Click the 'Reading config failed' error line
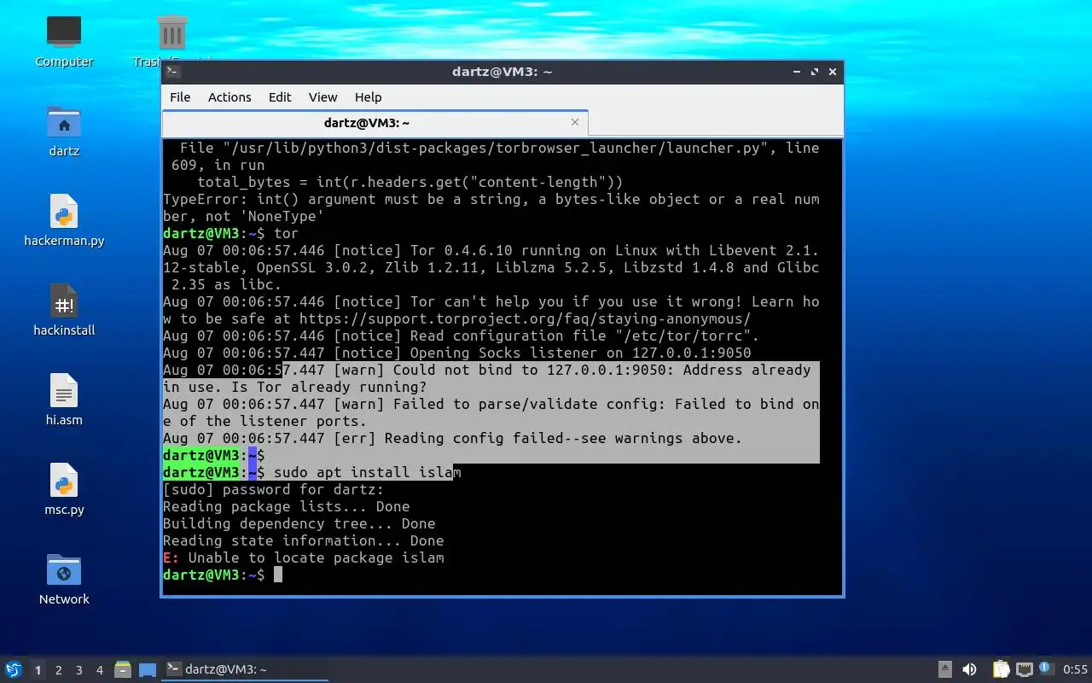 (453, 438)
